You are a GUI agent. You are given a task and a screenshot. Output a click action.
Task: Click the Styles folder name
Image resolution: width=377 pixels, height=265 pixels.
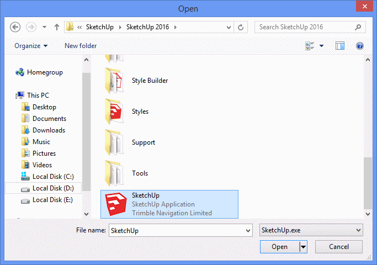tap(140, 112)
